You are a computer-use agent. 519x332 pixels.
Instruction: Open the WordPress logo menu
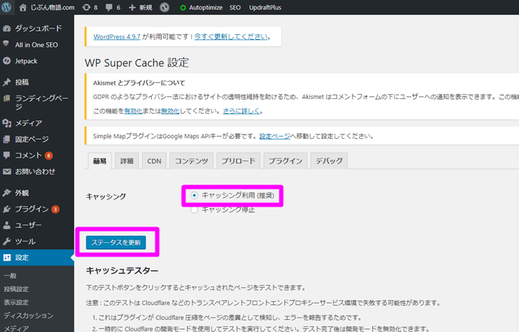coord(6,7)
